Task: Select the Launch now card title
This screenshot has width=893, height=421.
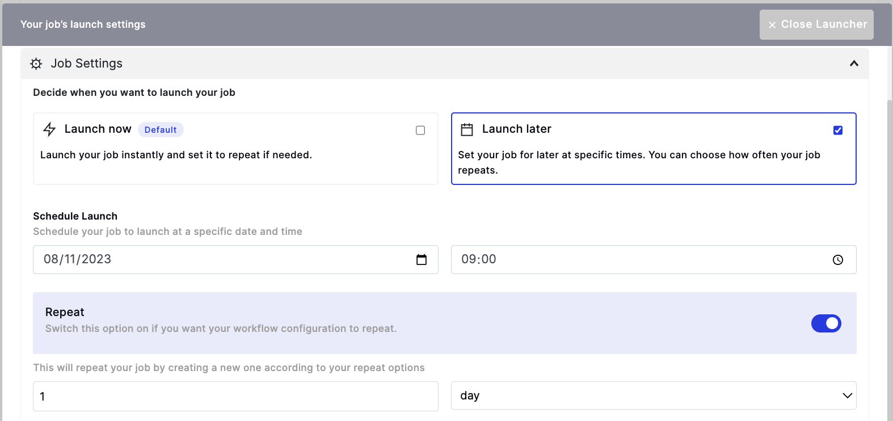Action: pyautogui.click(x=98, y=129)
